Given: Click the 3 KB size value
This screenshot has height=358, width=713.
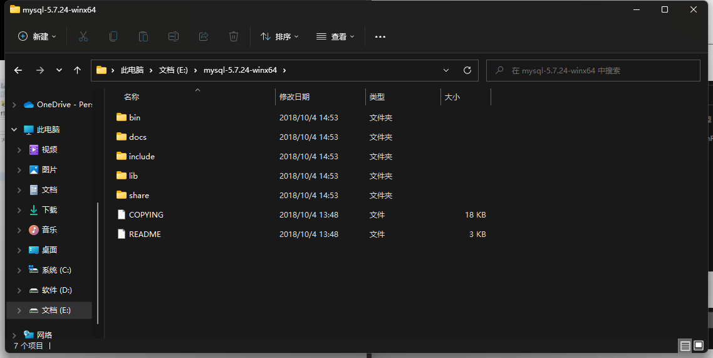Looking at the screenshot, I should coord(477,234).
